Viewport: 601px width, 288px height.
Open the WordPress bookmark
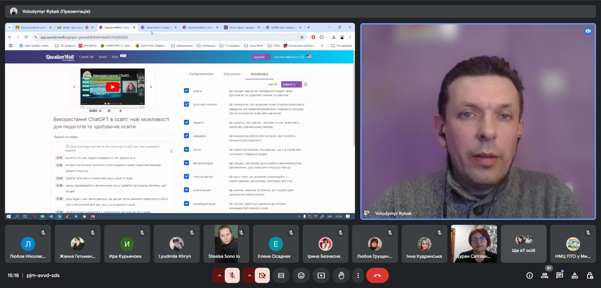pos(88,46)
